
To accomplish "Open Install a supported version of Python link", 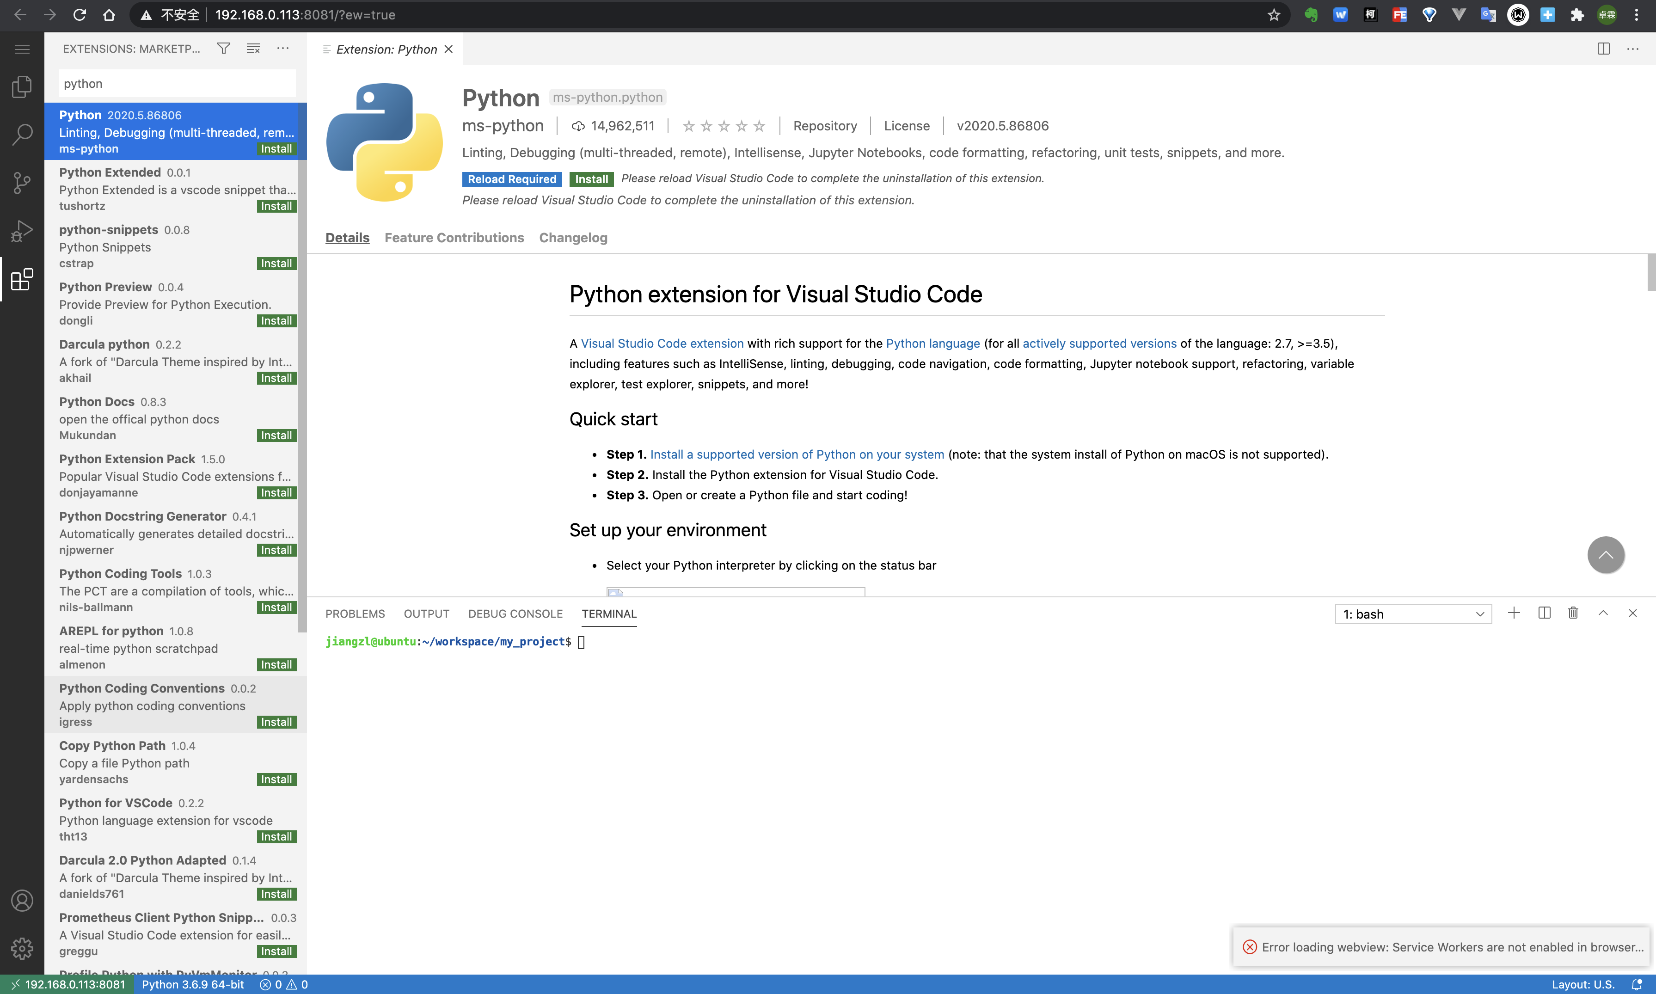I will tap(797, 454).
